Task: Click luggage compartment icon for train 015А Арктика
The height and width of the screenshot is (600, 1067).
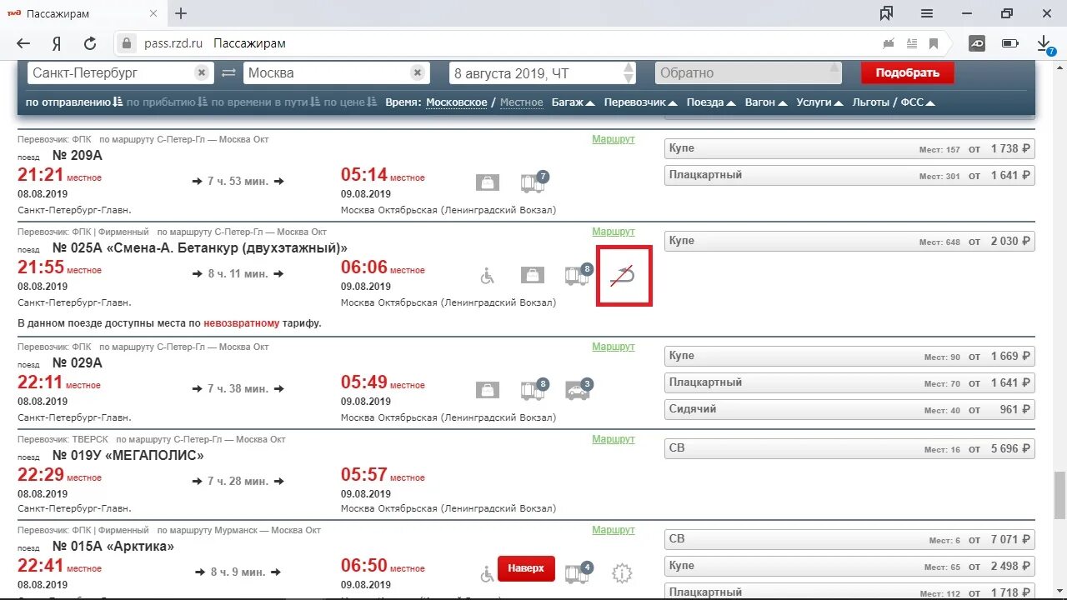Action: coord(578,572)
